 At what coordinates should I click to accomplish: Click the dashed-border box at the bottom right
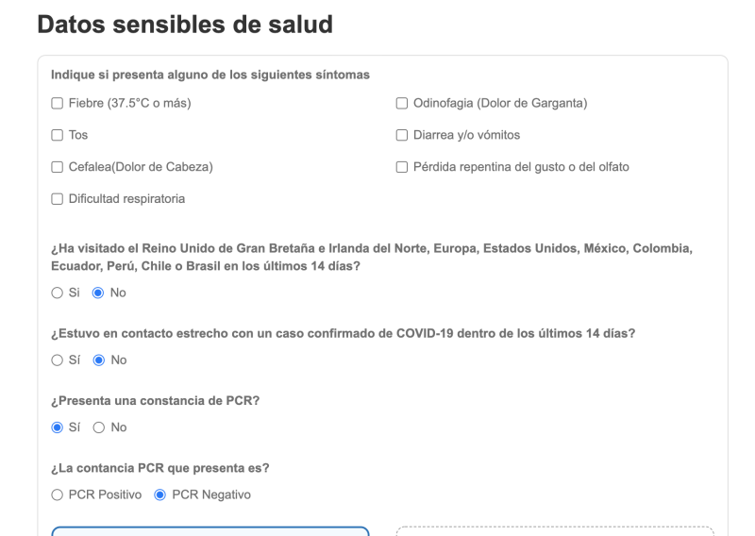[555, 531]
